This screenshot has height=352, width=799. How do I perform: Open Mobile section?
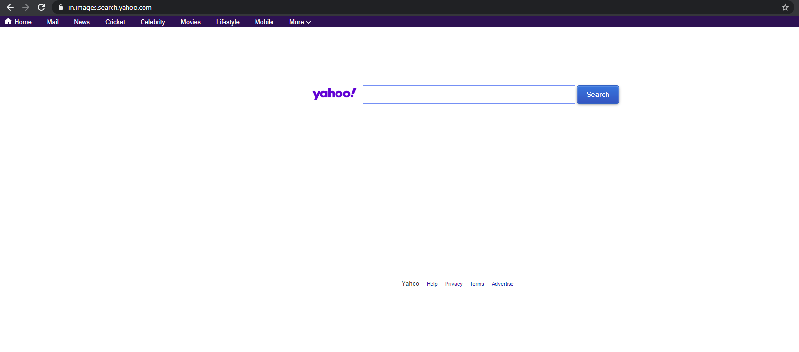pos(264,22)
